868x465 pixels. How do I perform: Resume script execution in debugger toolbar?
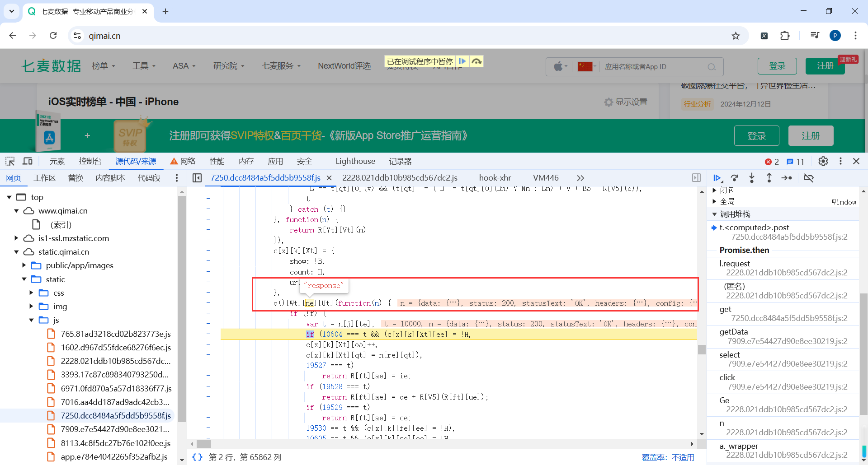pos(717,178)
